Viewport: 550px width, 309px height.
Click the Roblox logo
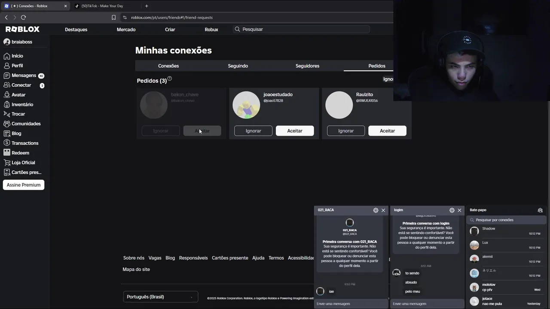pyautogui.click(x=22, y=29)
